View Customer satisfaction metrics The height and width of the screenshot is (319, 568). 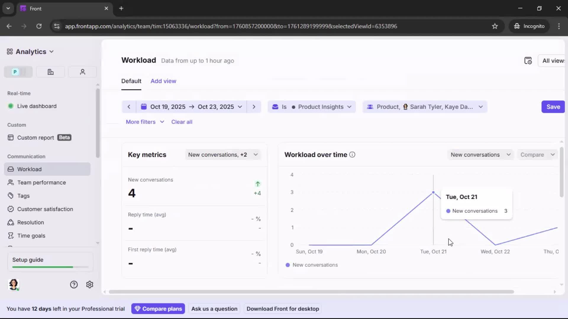click(x=45, y=209)
